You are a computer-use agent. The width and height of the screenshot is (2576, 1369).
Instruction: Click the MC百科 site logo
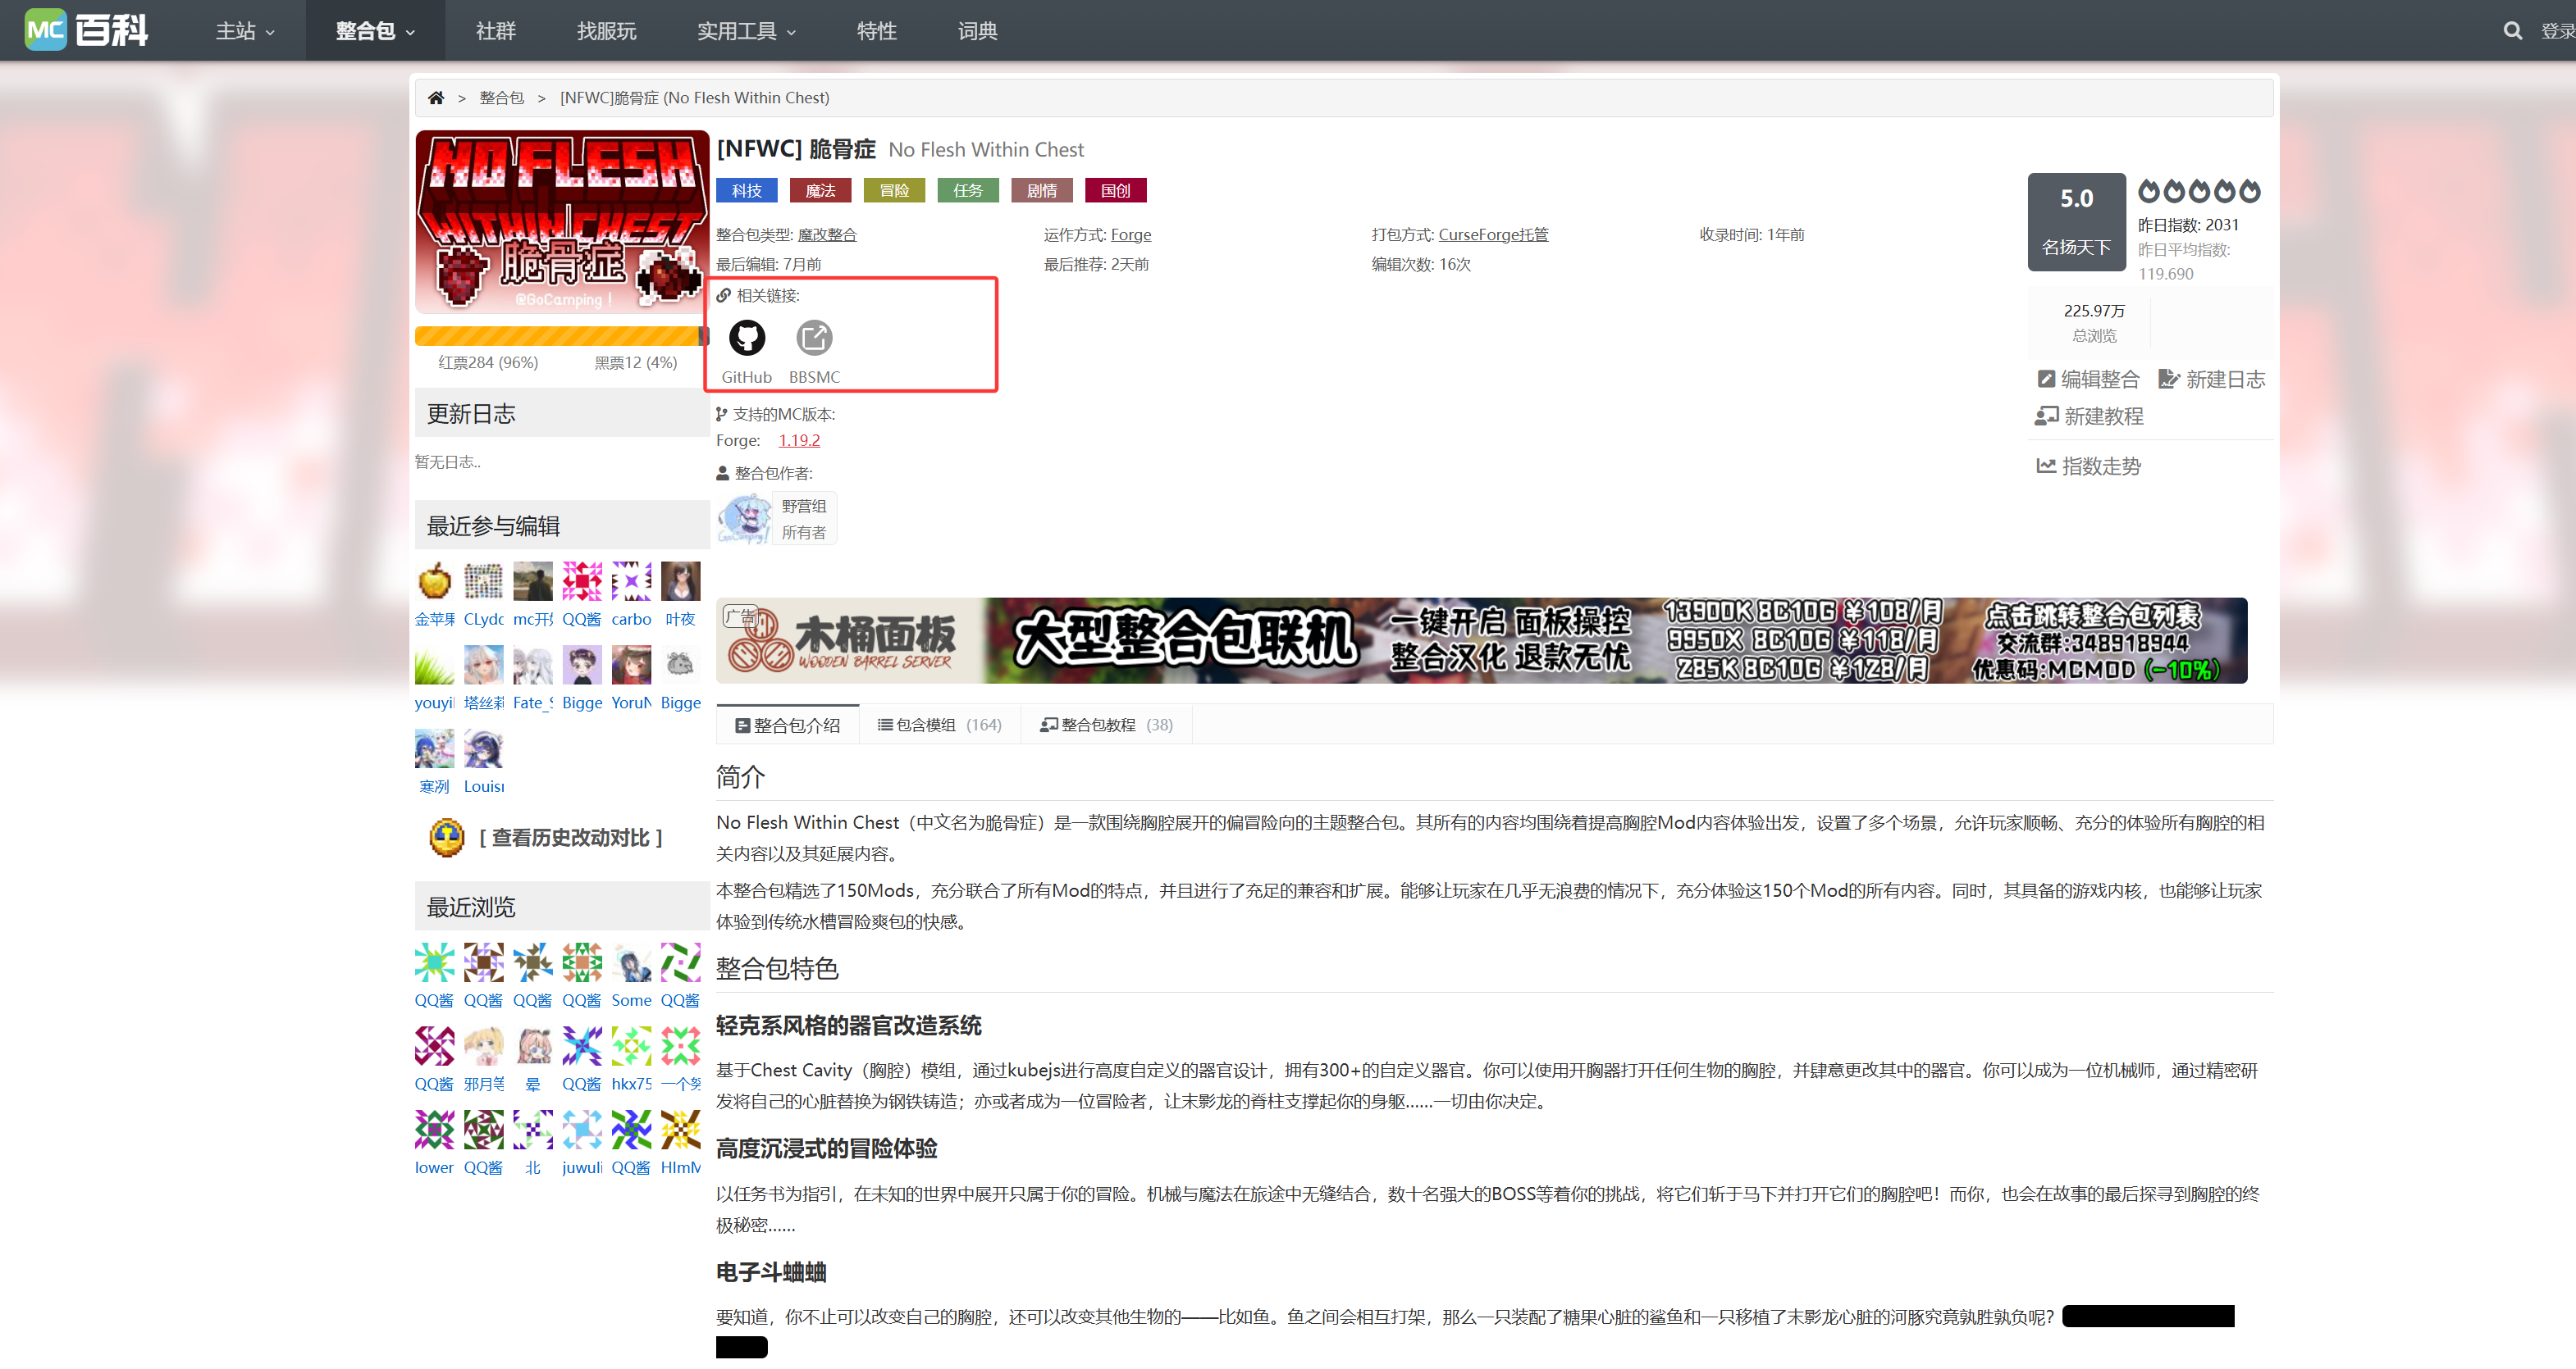pyautogui.click(x=87, y=30)
